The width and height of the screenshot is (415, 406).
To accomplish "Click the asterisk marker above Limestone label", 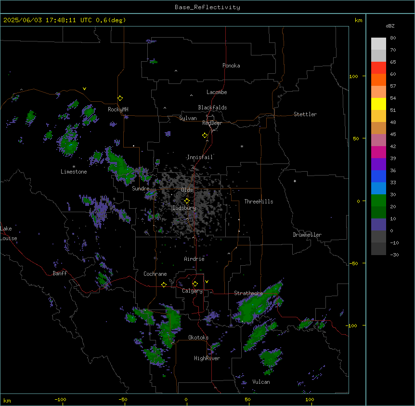I will click(x=74, y=167).
